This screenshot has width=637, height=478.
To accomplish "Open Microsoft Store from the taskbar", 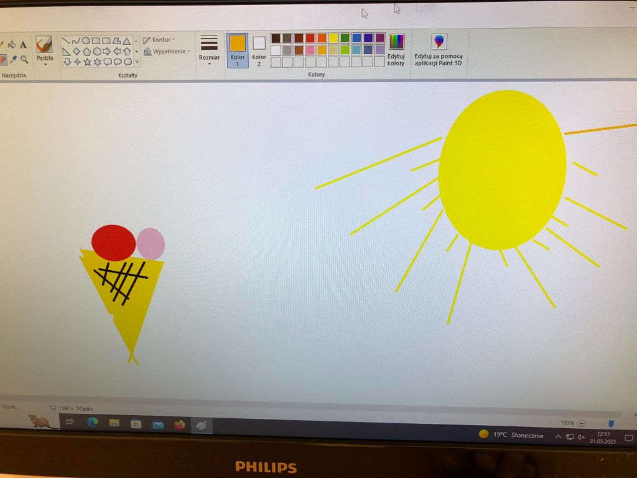I will pos(136,424).
